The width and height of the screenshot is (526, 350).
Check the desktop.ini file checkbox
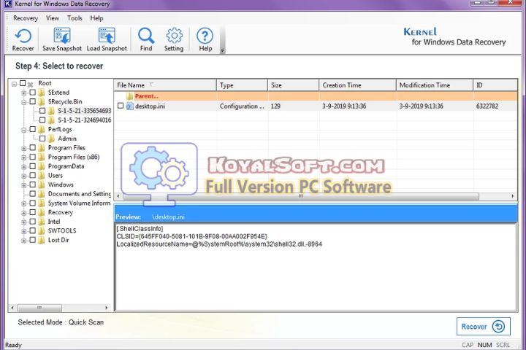tap(121, 106)
